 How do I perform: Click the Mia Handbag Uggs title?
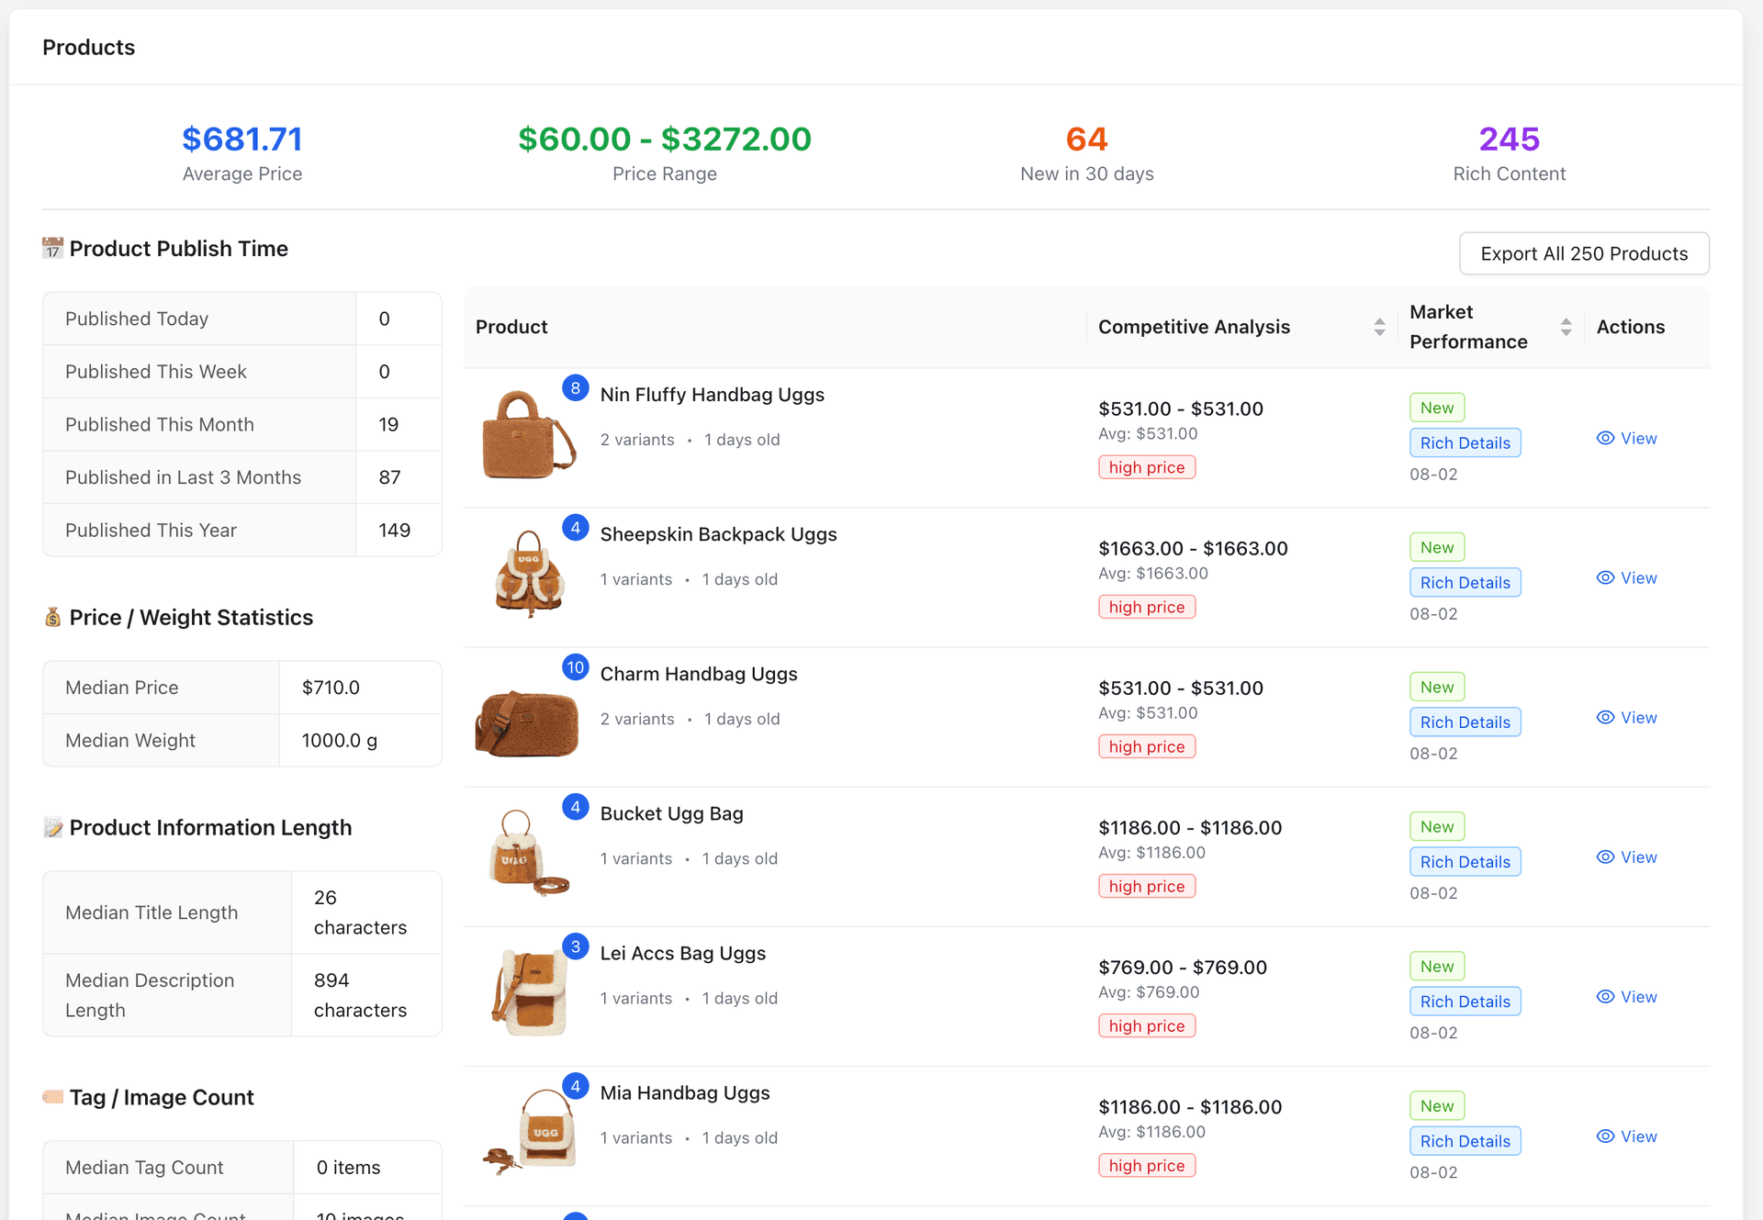coord(685,1092)
